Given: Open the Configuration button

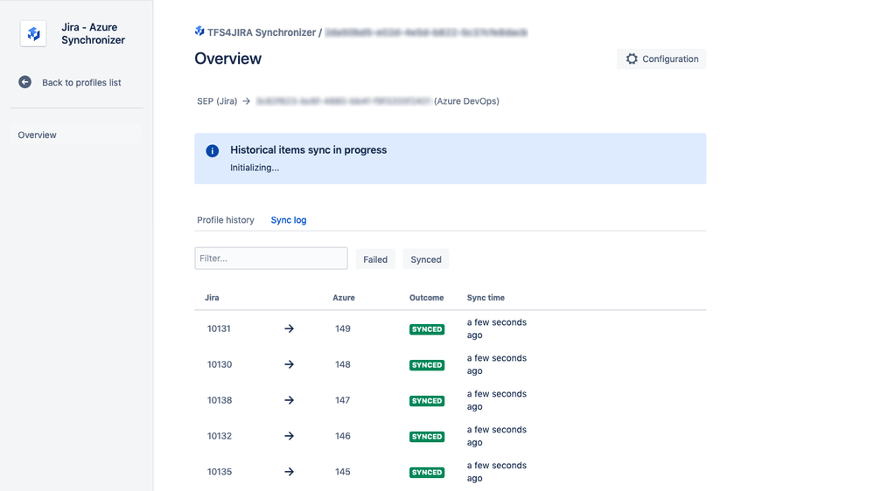Looking at the screenshot, I should pos(661,59).
